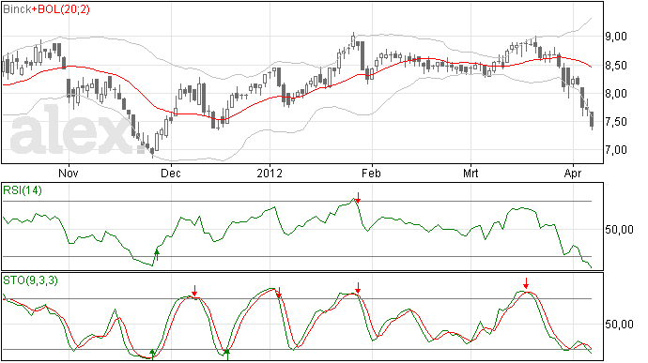Image resolution: width=648 pixels, height=363 pixels.
Task: Click the Nov date axis label
Action: (x=69, y=173)
